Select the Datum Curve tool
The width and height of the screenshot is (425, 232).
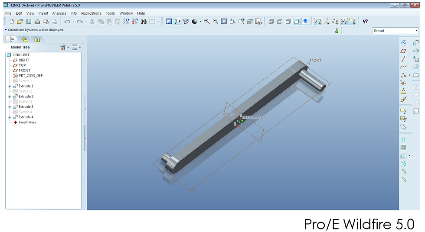(403, 67)
